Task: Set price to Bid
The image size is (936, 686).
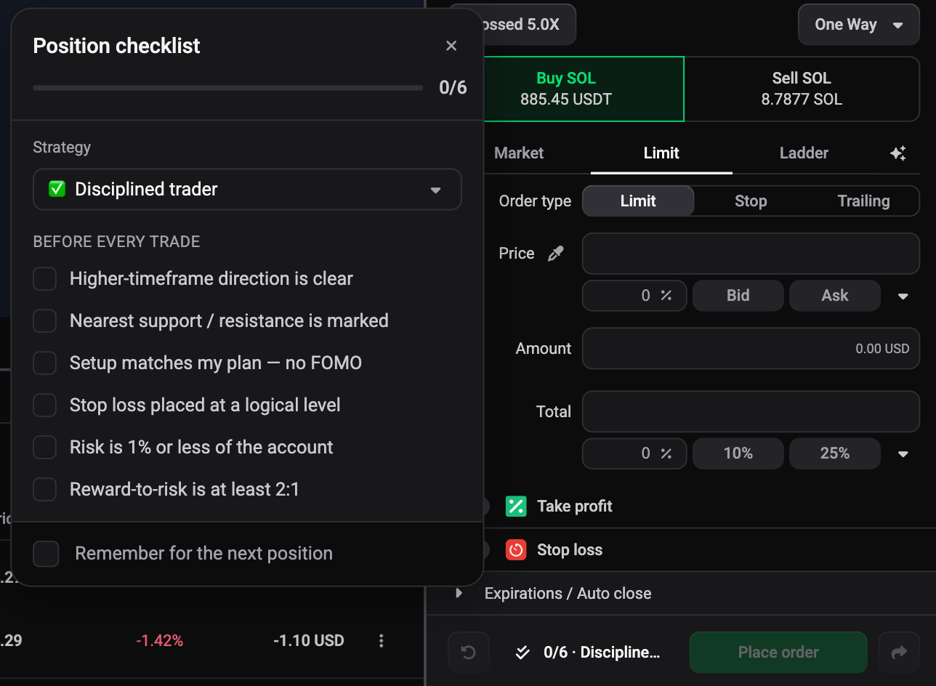Action: (738, 296)
